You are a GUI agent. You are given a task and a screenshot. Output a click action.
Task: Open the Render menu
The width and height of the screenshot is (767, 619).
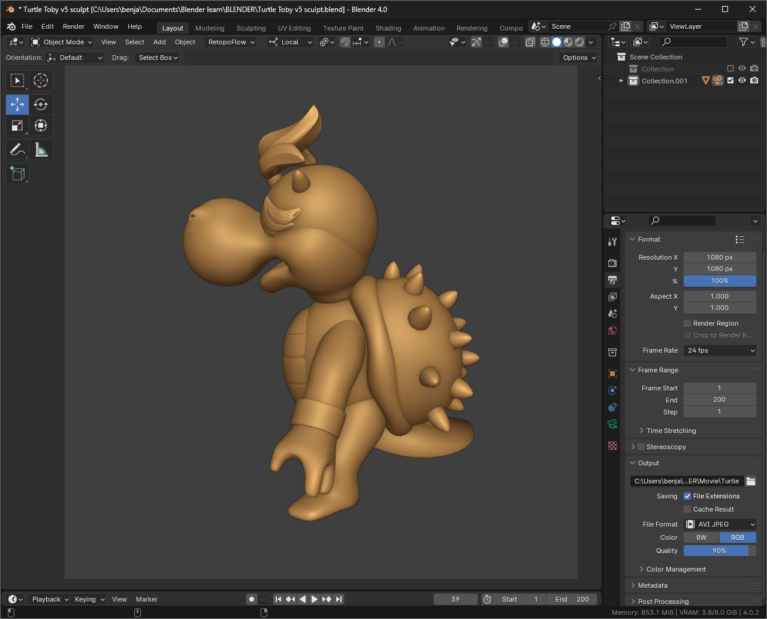coord(74,26)
